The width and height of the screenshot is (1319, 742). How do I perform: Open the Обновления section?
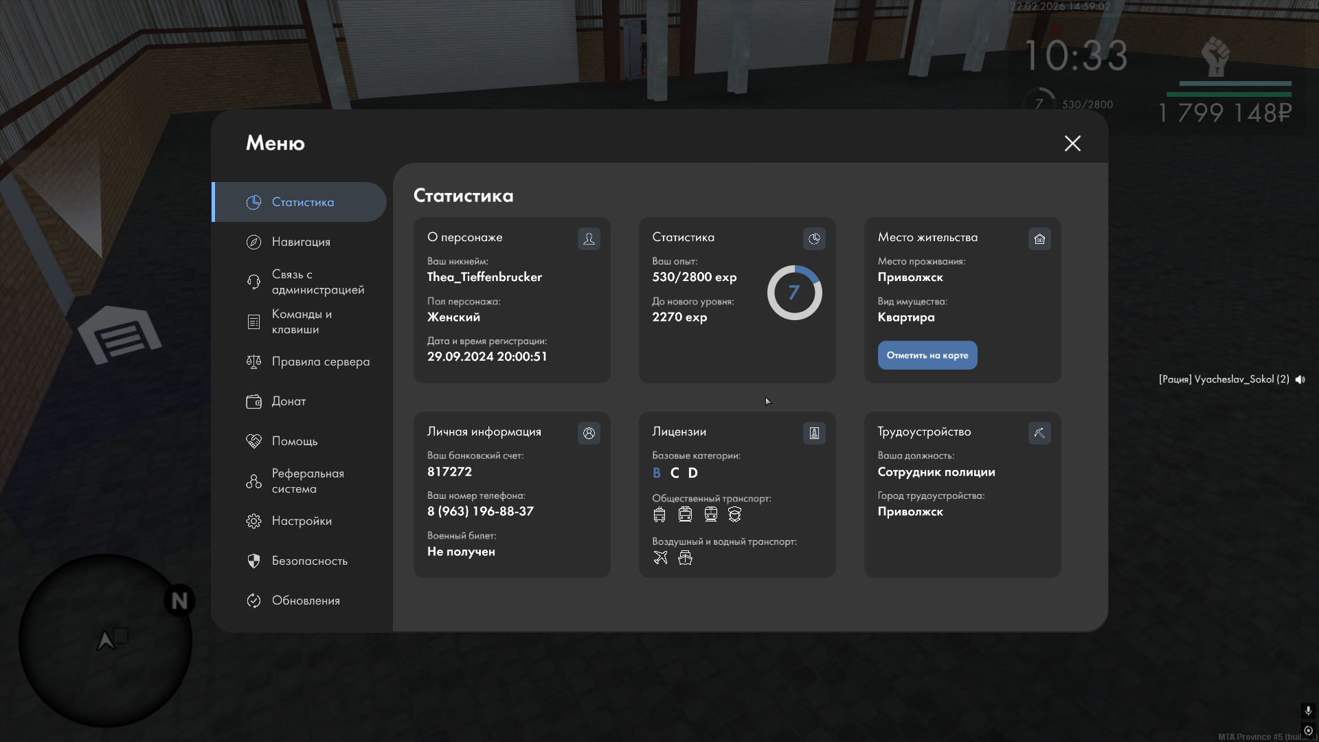pos(305,600)
